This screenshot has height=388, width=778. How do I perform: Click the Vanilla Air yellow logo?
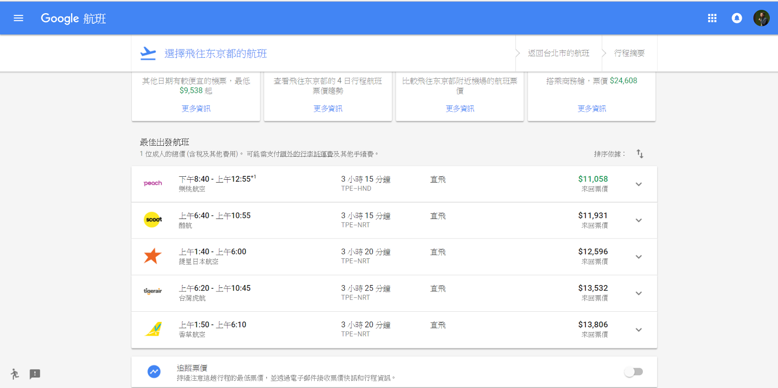point(154,329)
